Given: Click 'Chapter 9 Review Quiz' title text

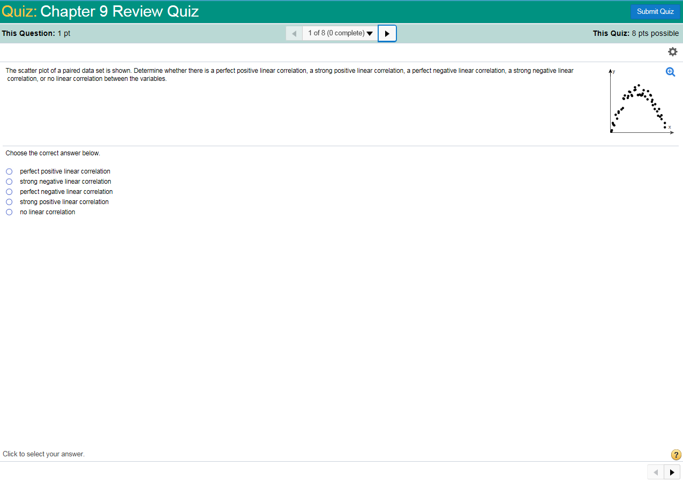Looking at the screenshot, I should (119, 11).
